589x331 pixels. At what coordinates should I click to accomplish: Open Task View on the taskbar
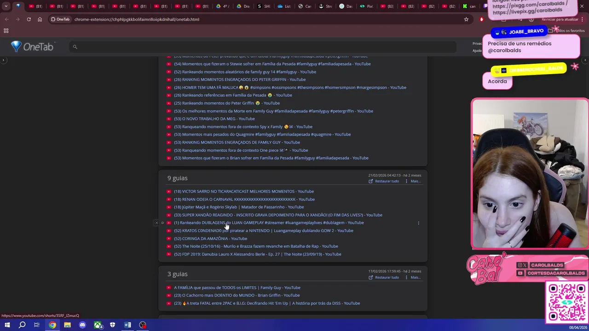click(x=37, y=325)
